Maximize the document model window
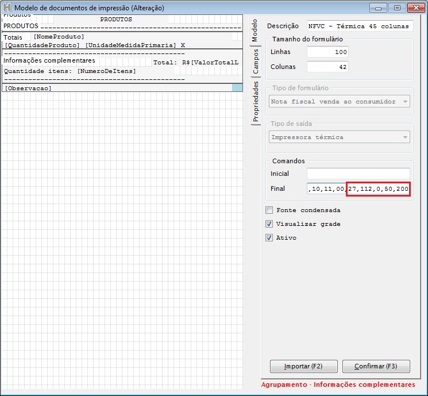This screenshot has width=428, height=396. [396, 8]
